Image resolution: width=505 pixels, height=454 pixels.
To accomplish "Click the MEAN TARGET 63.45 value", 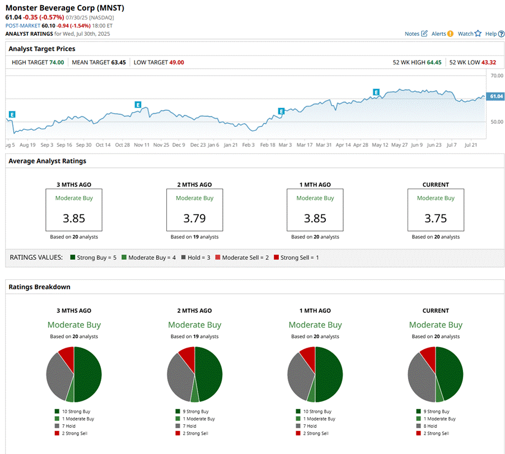I will 119,63.
